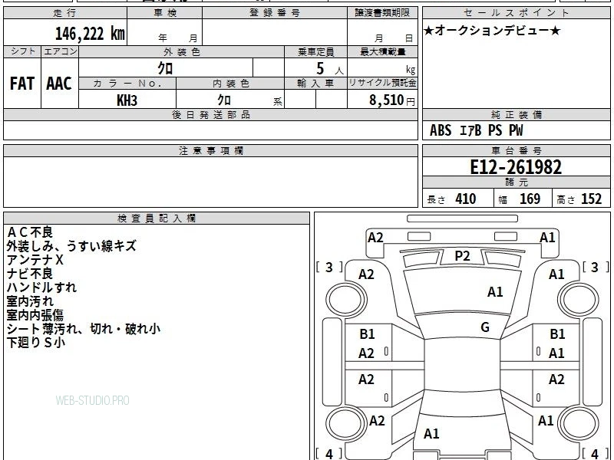Select the 室内内張傷 note line

pos(35,315)
